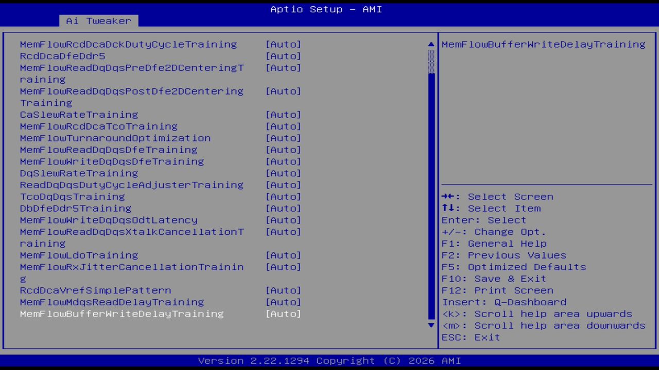Click the scrollbar up arrow

pos(430,44)
